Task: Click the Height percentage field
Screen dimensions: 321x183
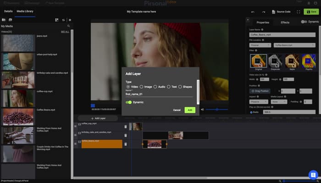Action: tap(288, 79)
